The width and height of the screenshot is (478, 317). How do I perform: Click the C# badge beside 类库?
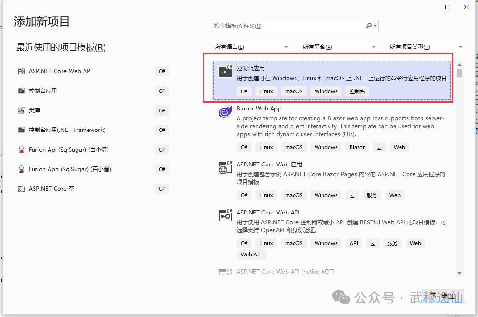[x=162, y=110]
